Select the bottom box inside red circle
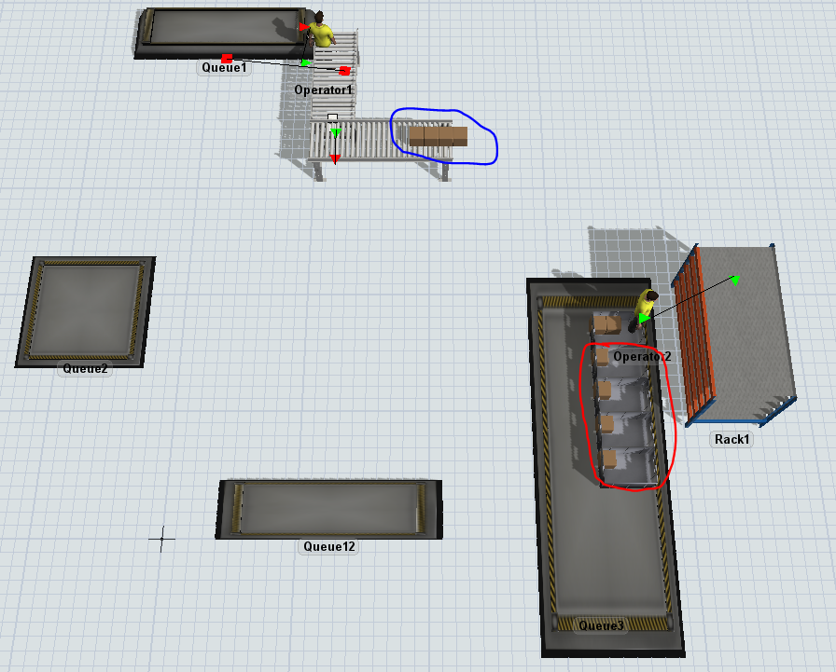Image resolution: width=836 pixels, height=672 pixels. 608,459
